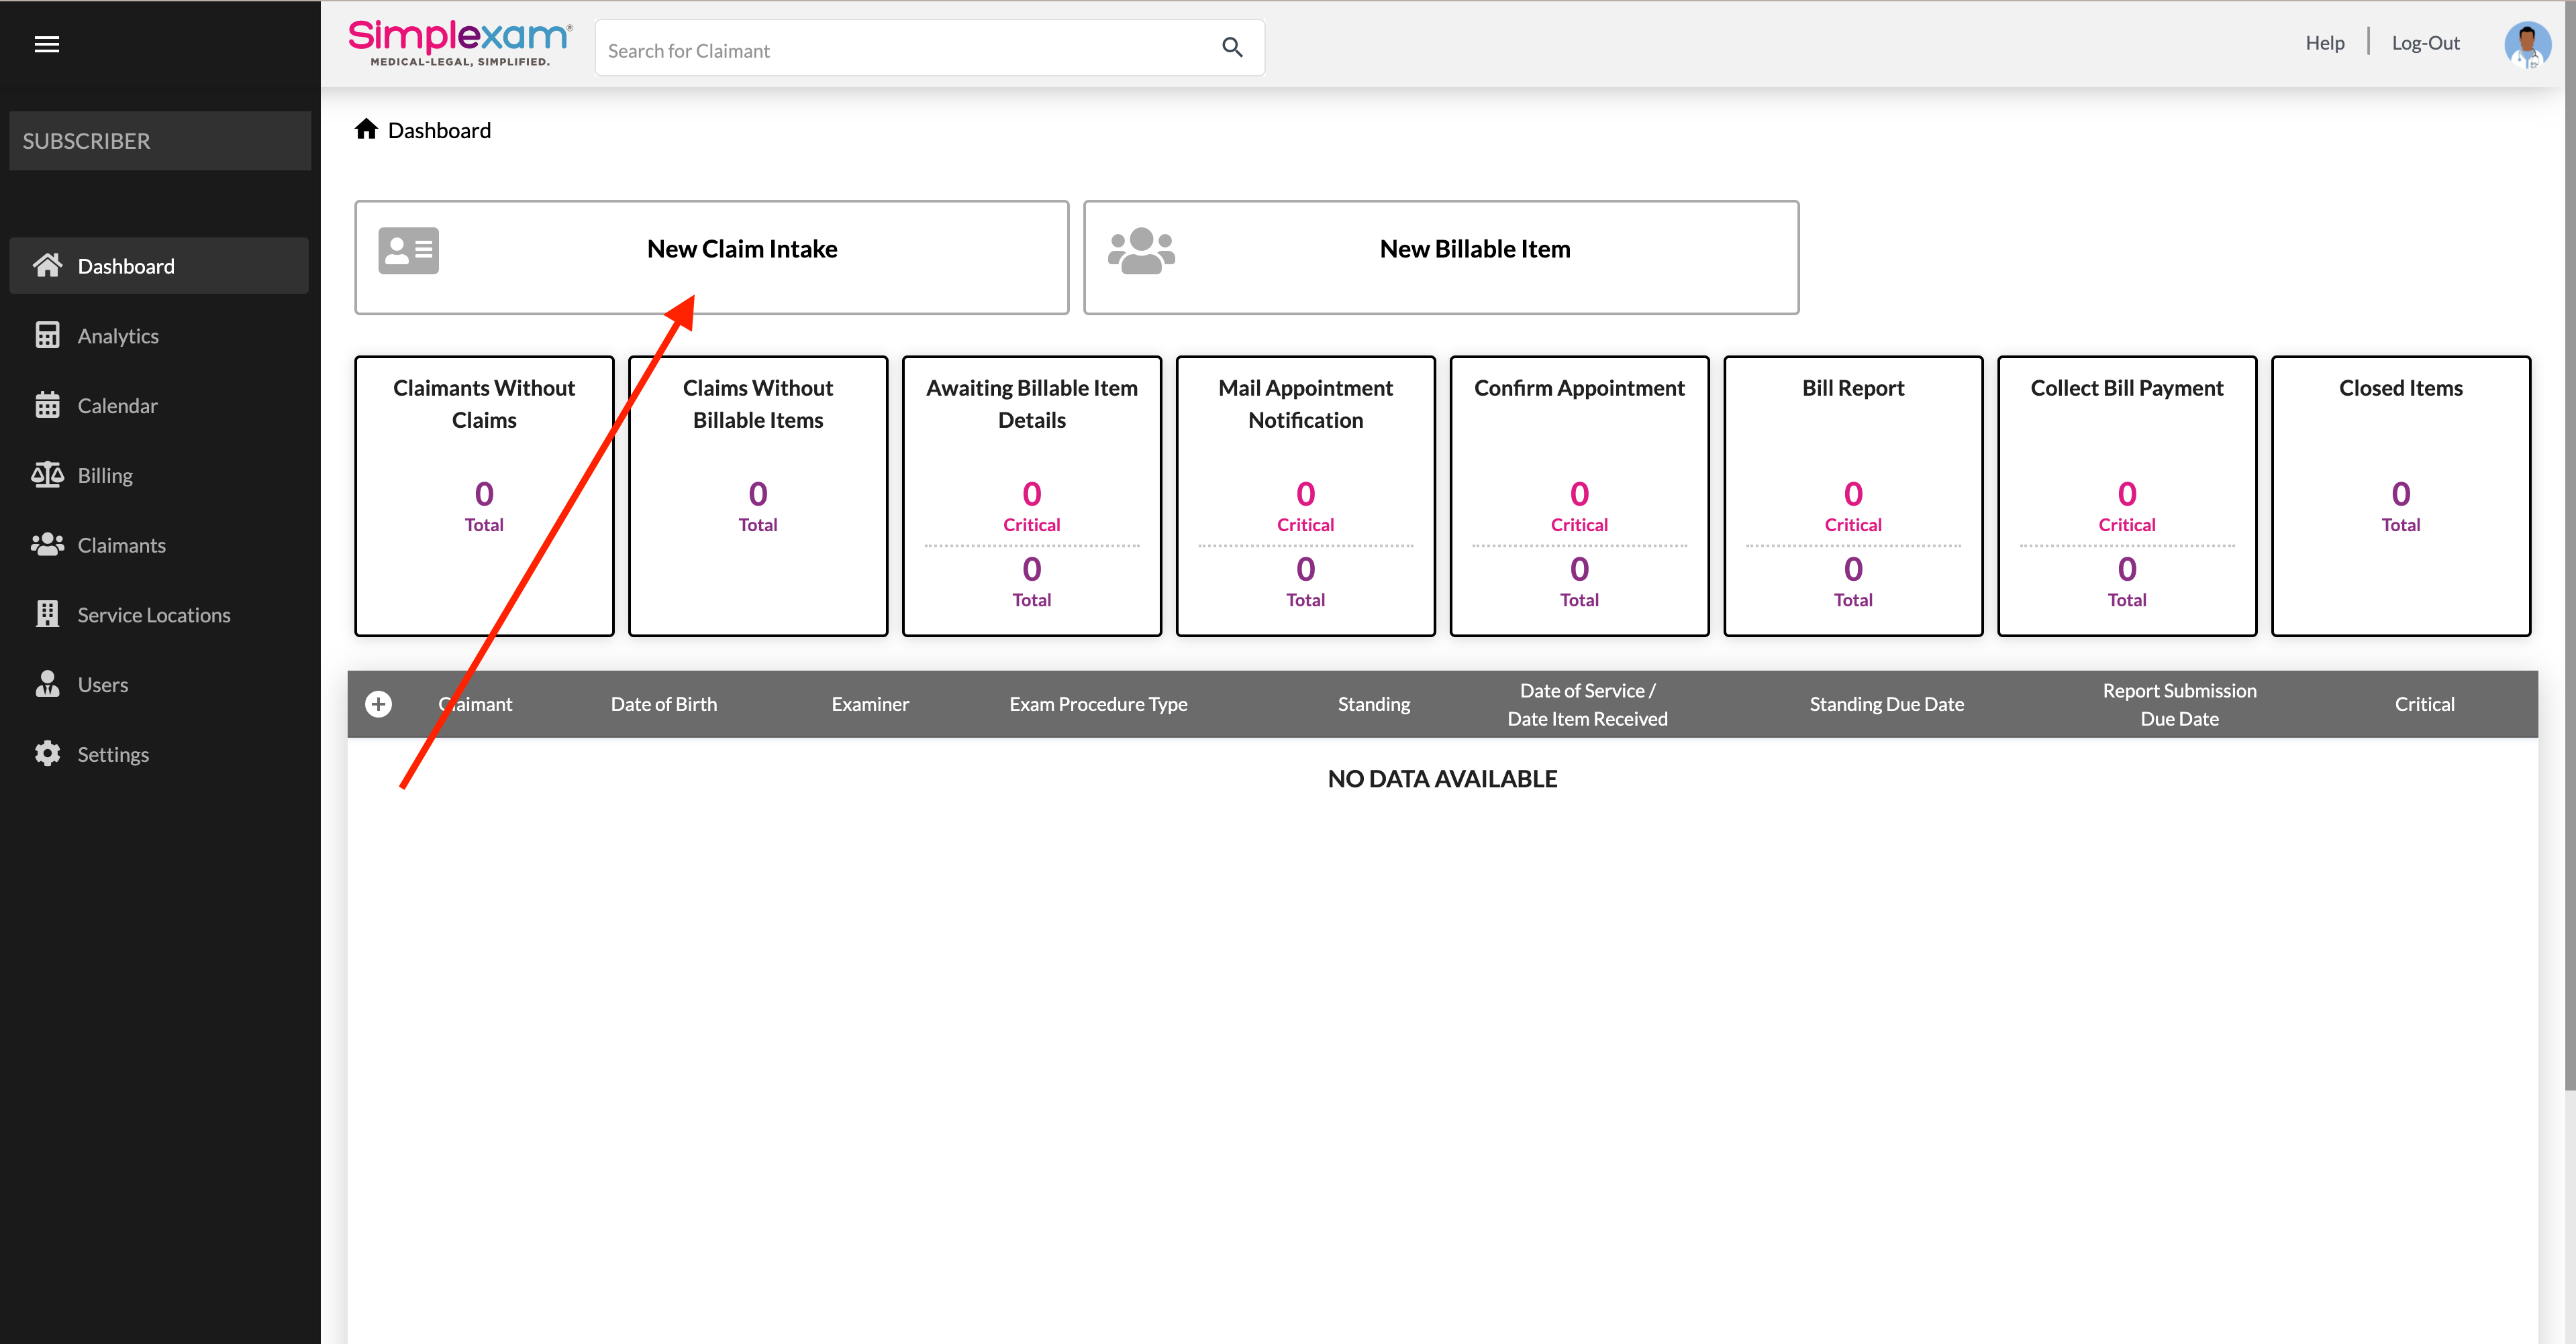Screen dimensions: 2576x1344
Task: Click the Log-Out link
Action: pyautogui.click(x=2425, y=43)
